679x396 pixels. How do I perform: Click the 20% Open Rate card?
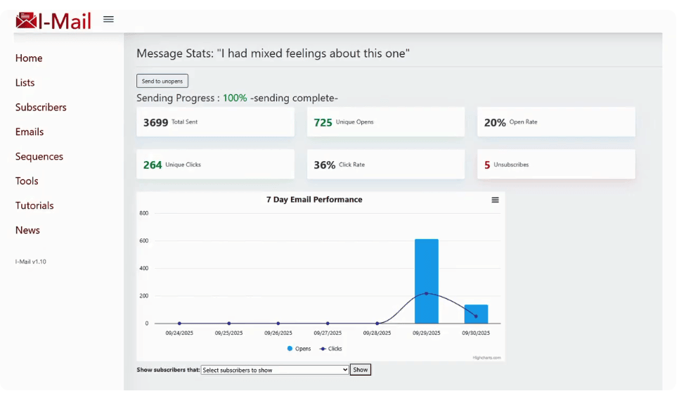(556, 122)
